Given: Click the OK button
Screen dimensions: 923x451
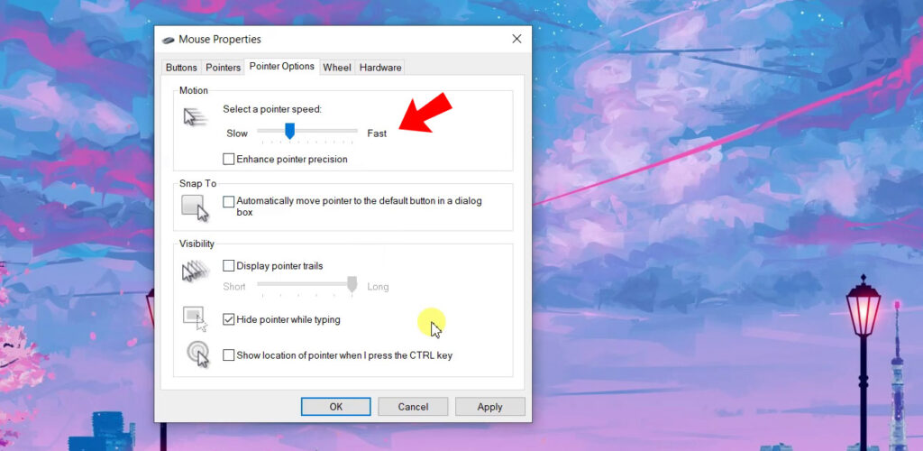Looking at the screenshot, I should click(336, 407).
